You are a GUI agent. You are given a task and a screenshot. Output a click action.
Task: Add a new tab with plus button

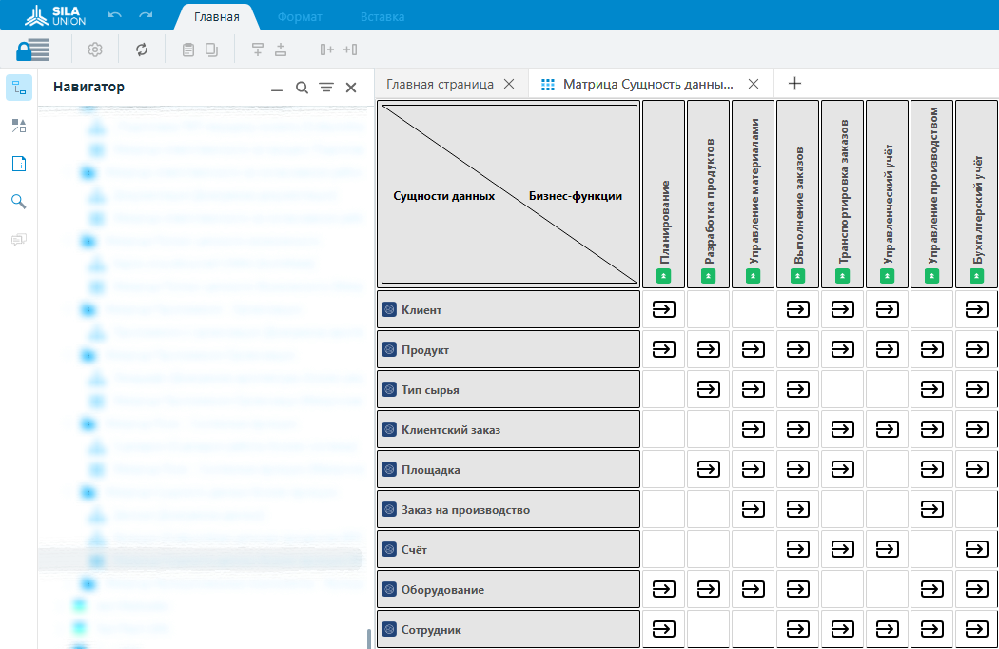click(794, 84)
